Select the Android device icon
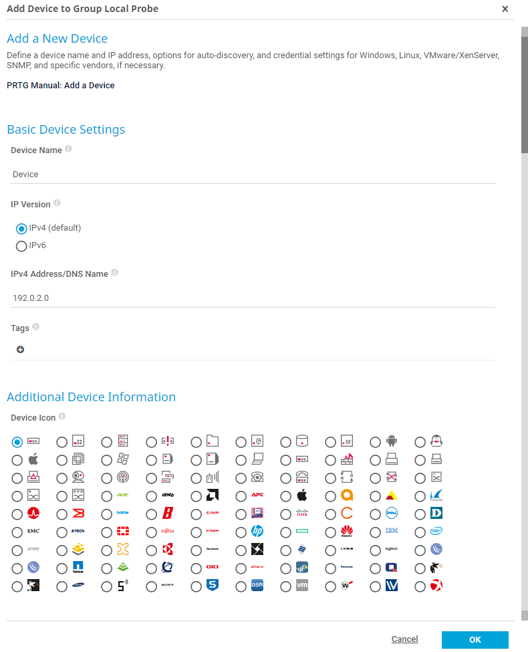This screenshot has width=528, height=652. 376,442
